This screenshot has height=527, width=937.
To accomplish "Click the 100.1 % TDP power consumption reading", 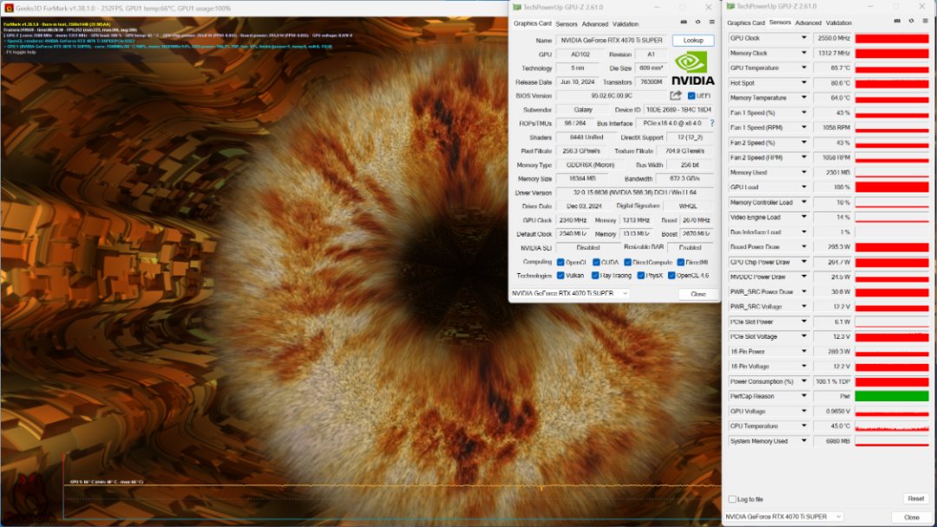I will (832, 381).
